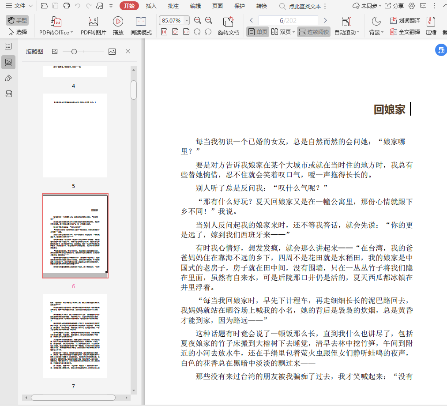Click the thumbnail size slider
This screenshot has width=447, height=406.
74,52
